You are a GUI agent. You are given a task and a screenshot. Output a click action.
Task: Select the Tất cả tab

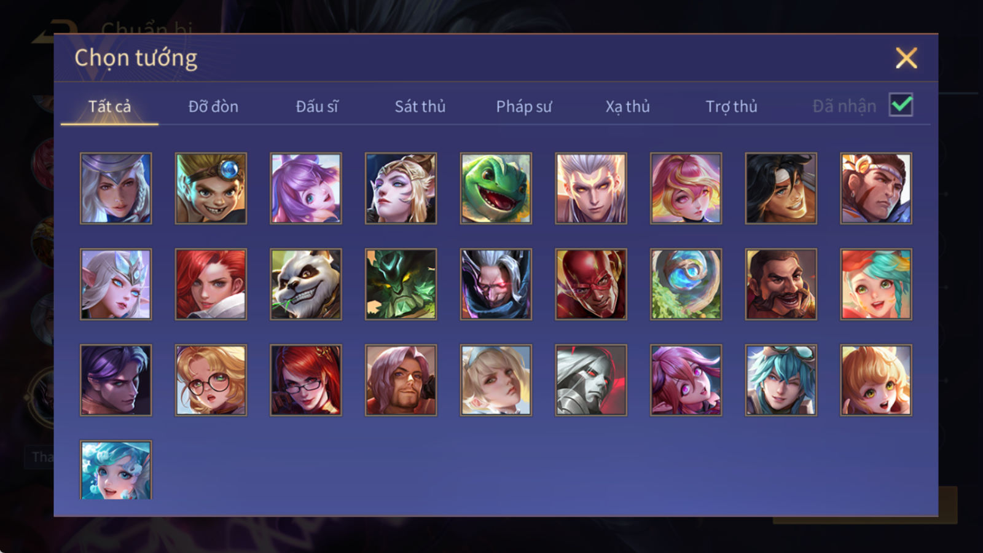(109, 106)
